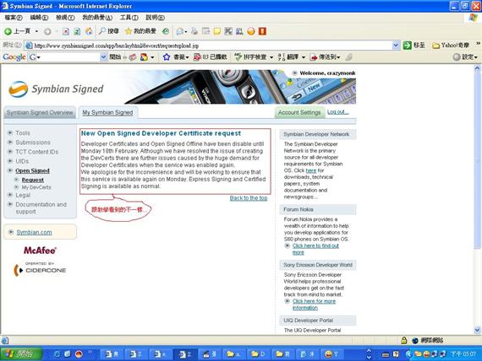Viewport: 482px width, 361px height.
Task: Expand the Back button history arrow
Action: pos(36,31)
